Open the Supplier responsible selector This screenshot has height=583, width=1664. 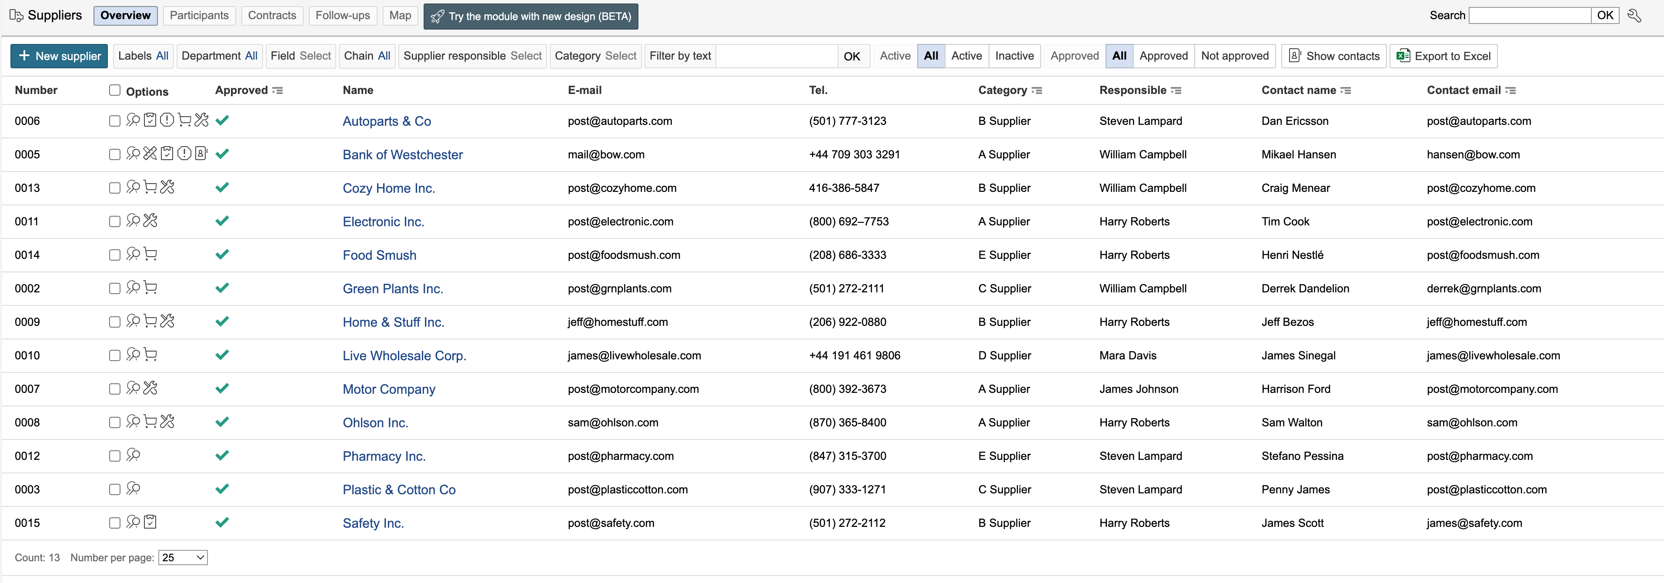pos(472,56)
